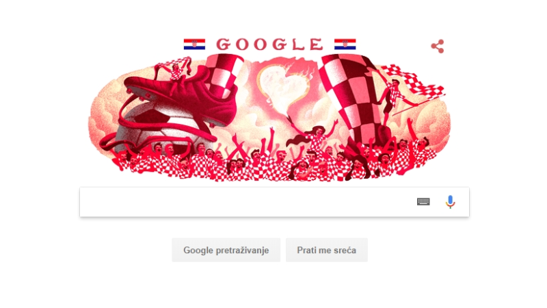Click the "Google pretraživanje" button
547x308 pixels.
click(x=226, y=250)
